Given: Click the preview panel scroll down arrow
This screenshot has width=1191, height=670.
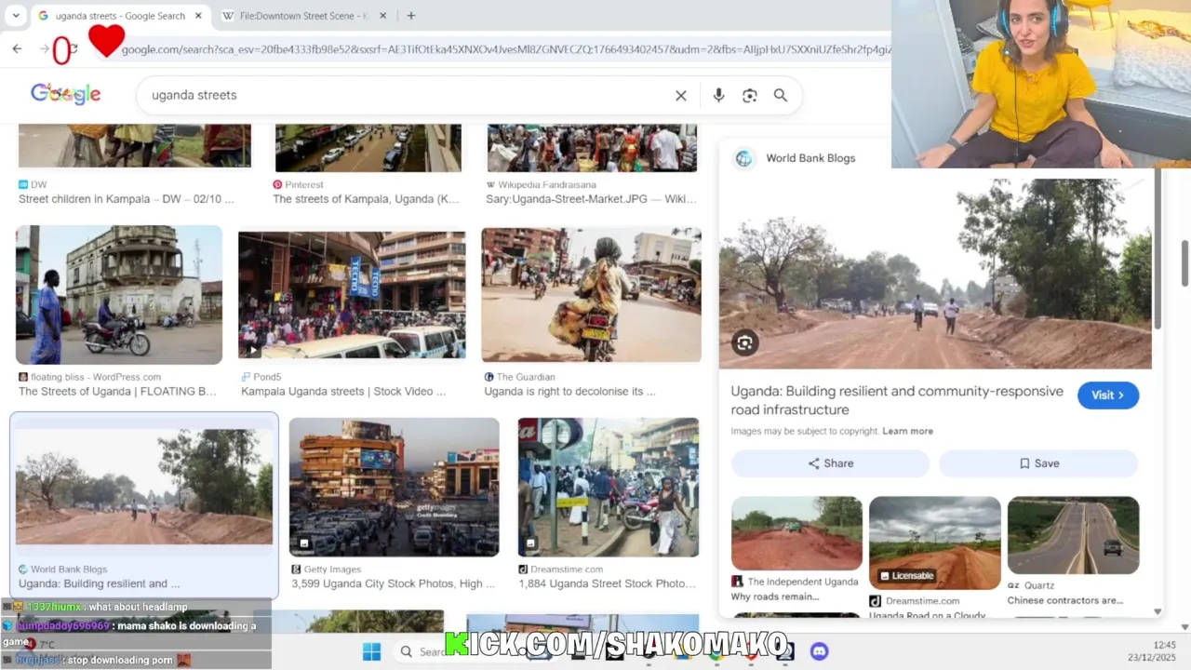Looking at the screenshot, I should tap(1158, 611).
